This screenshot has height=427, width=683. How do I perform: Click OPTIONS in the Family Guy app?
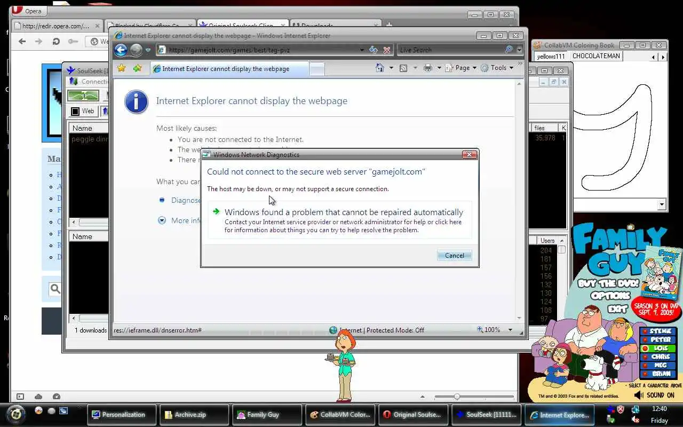pos(611,296)
